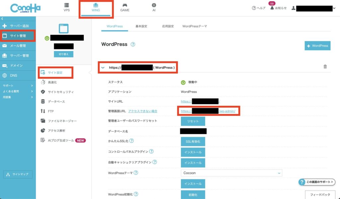Click the site window icon above domain
This screenshot has width=340, height=199.
click(x=63, y=28)
